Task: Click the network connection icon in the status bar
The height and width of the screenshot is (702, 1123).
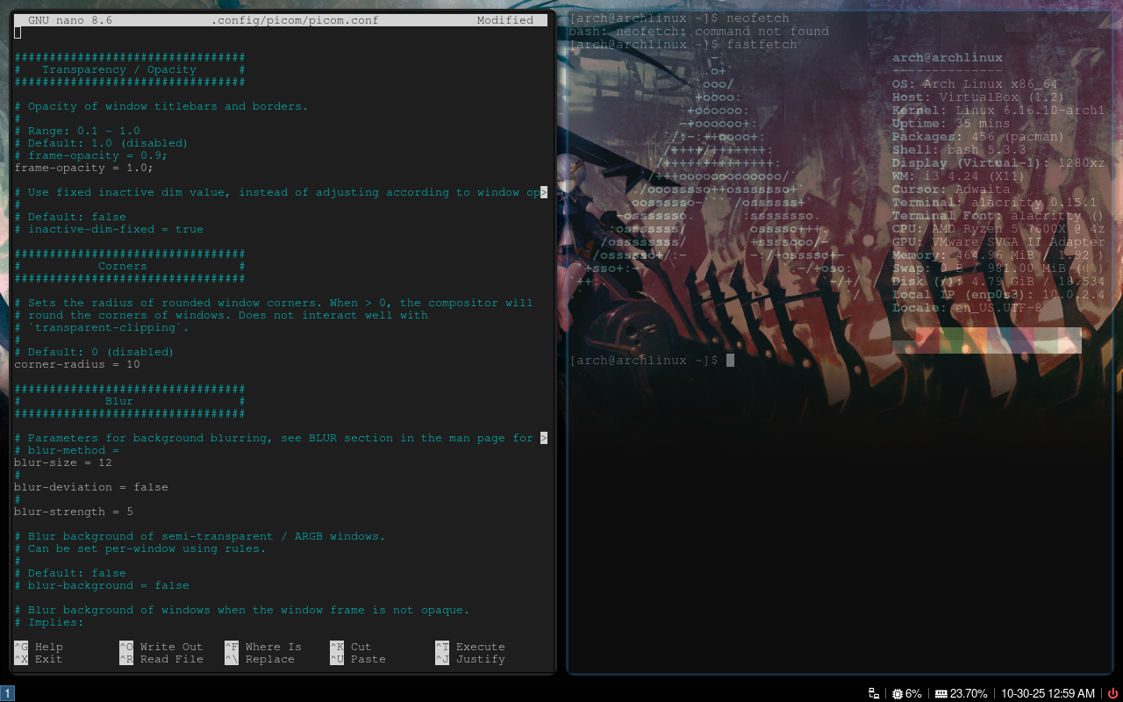Action: pyautogui.click(x=874, y=693)
